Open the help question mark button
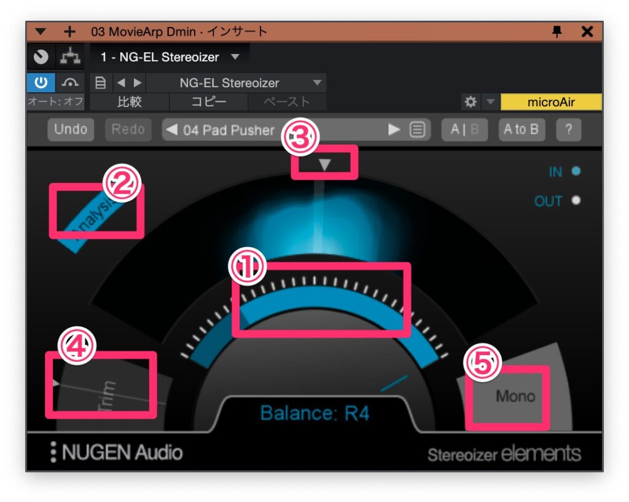Screen dimensions: 629x502 coord(568,130)
